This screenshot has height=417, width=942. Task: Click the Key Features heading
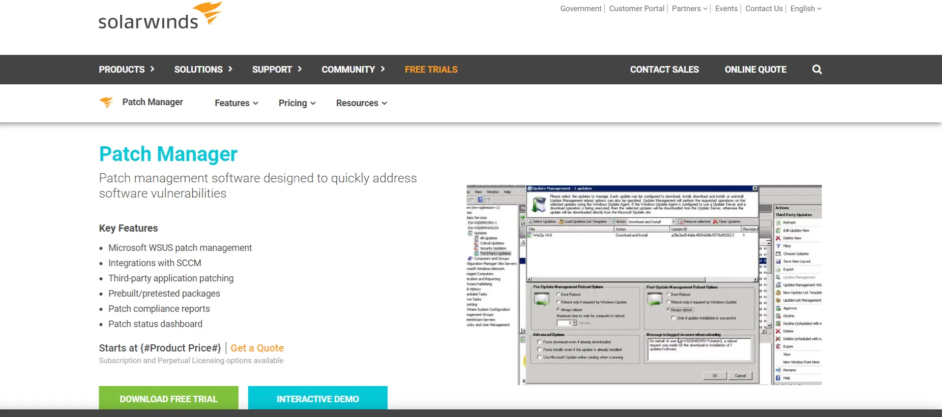tap(128, 228)
